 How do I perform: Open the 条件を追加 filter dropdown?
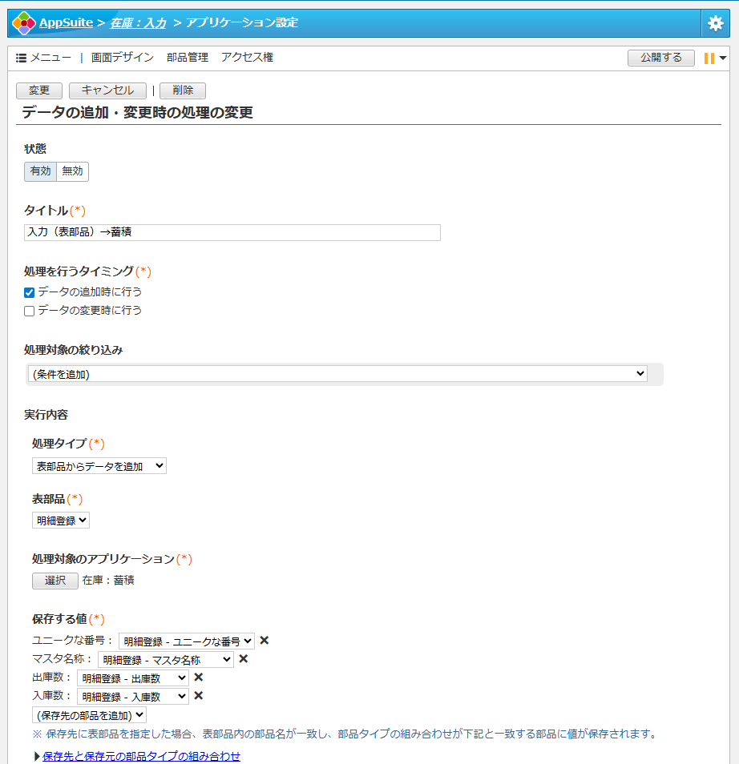[x=337, y=374]
